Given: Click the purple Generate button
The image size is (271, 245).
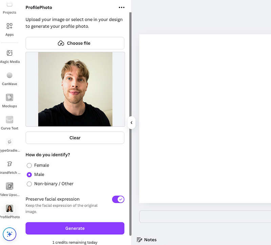Looking at the screenshot, I should click(75, 228).
